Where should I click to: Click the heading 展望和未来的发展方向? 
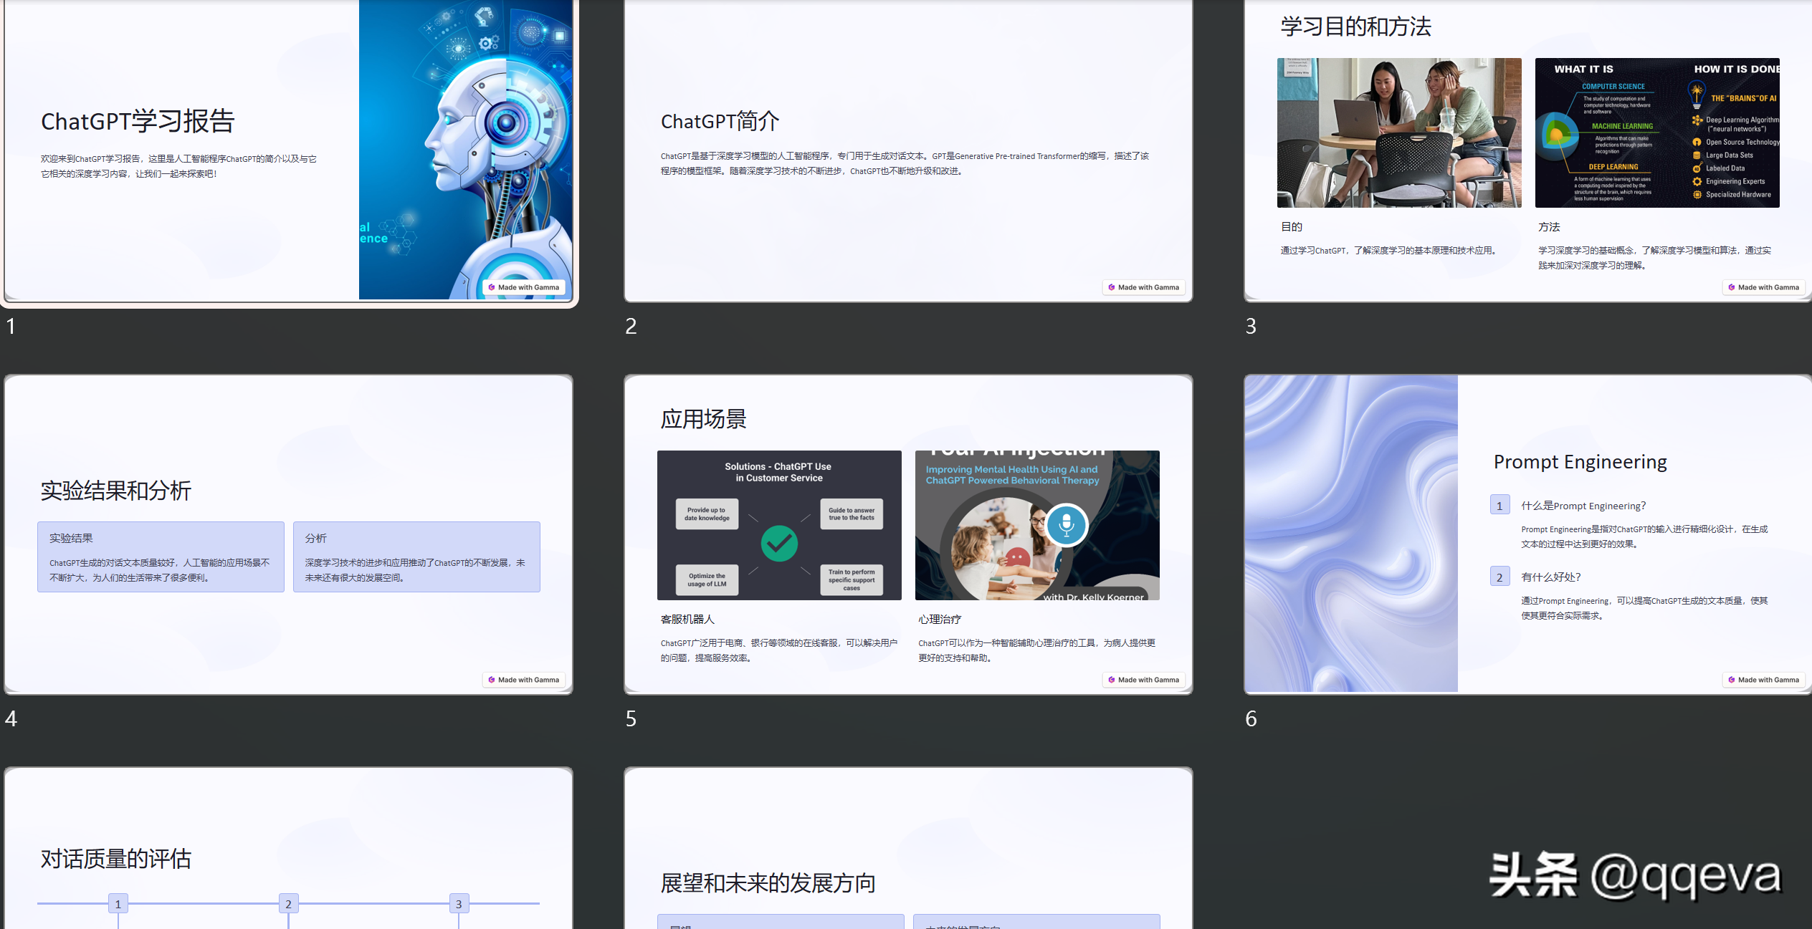pos(768,882)
